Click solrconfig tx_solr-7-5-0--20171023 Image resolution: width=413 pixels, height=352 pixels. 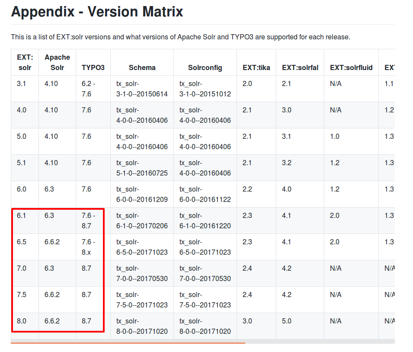(205, 300)
